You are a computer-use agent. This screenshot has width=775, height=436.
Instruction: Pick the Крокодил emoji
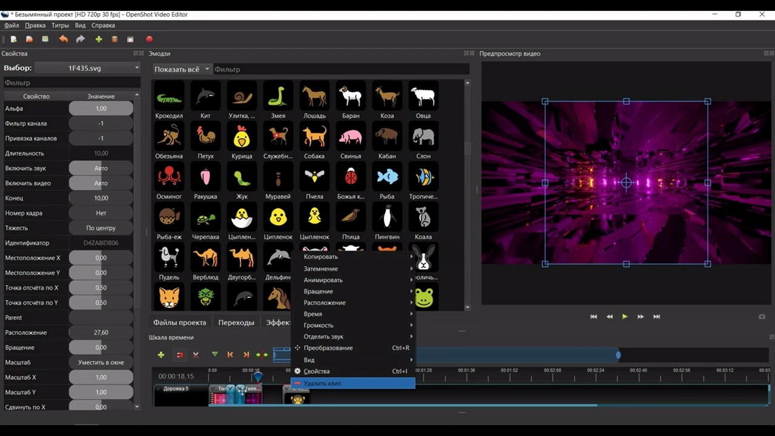[x=169, y=101]
